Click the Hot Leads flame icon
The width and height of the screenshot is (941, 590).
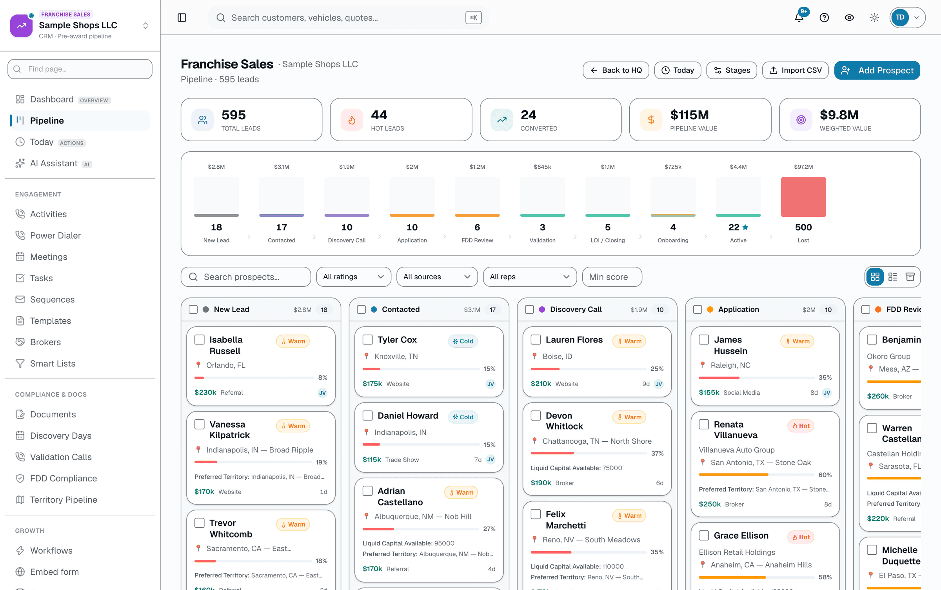tap(352, 120)
